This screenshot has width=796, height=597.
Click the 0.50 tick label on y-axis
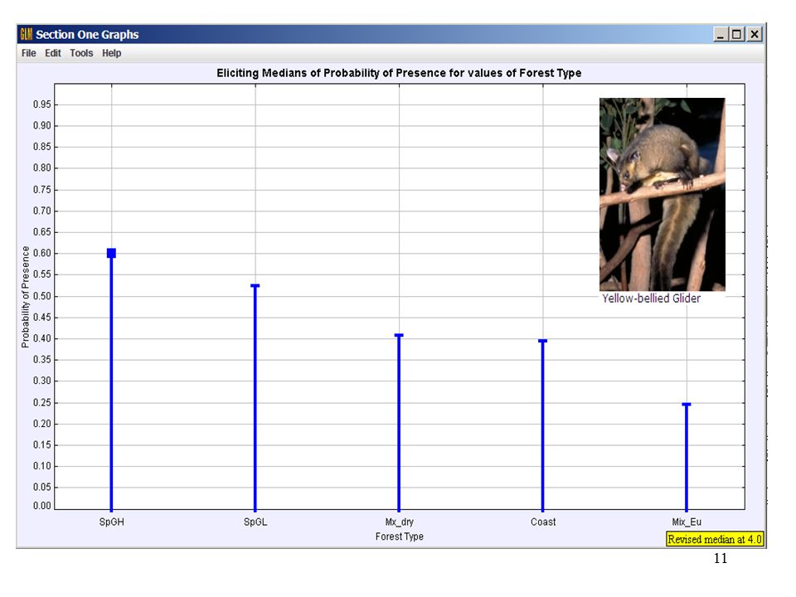coord(42,296)
